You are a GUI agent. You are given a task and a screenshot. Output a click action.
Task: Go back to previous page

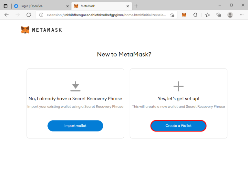[x=6, y=15]
